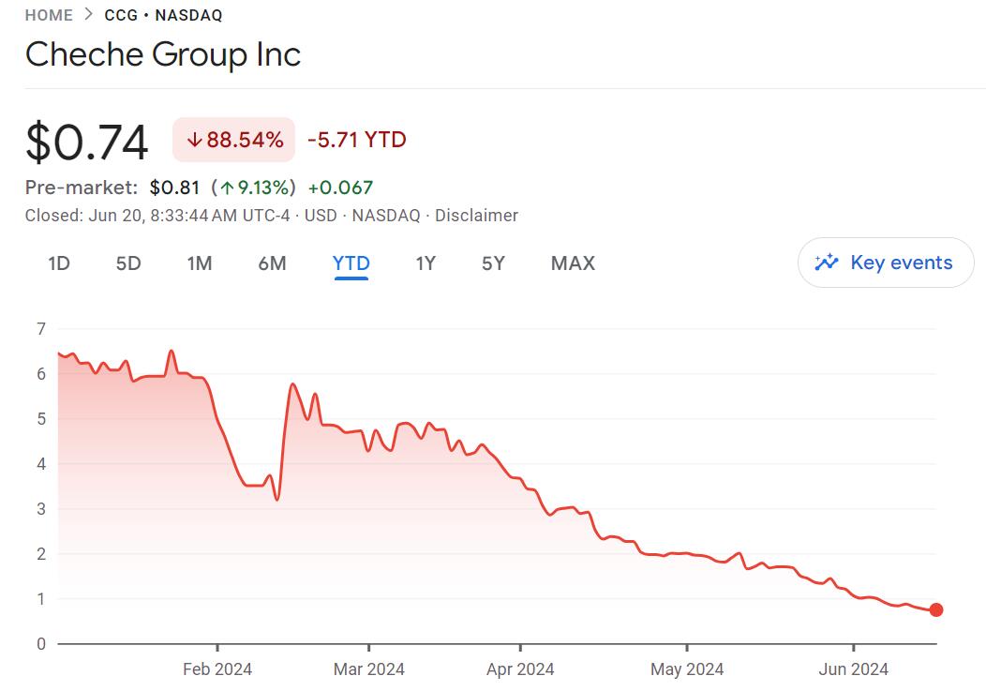986x691 pixels.
Task: Click the Key events sparkle icon
Action: pos(826,263)
